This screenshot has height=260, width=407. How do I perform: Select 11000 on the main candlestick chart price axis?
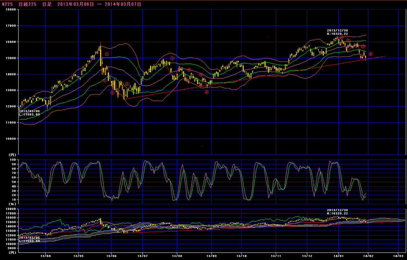(x=11, y=123)
